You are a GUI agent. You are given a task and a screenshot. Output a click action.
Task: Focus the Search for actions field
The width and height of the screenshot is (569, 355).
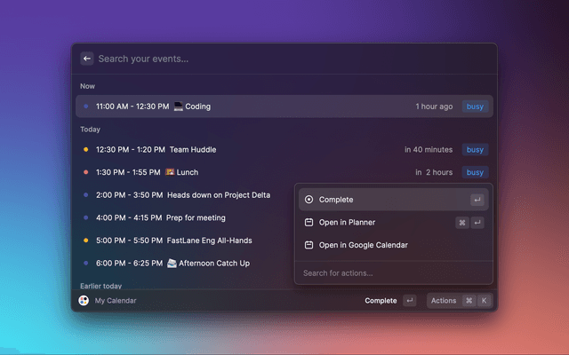click(391, 272)
